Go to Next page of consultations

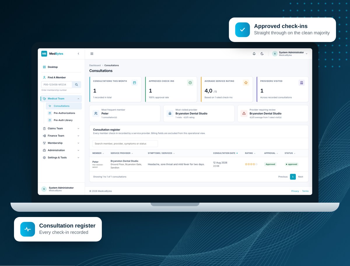(300, 177)
